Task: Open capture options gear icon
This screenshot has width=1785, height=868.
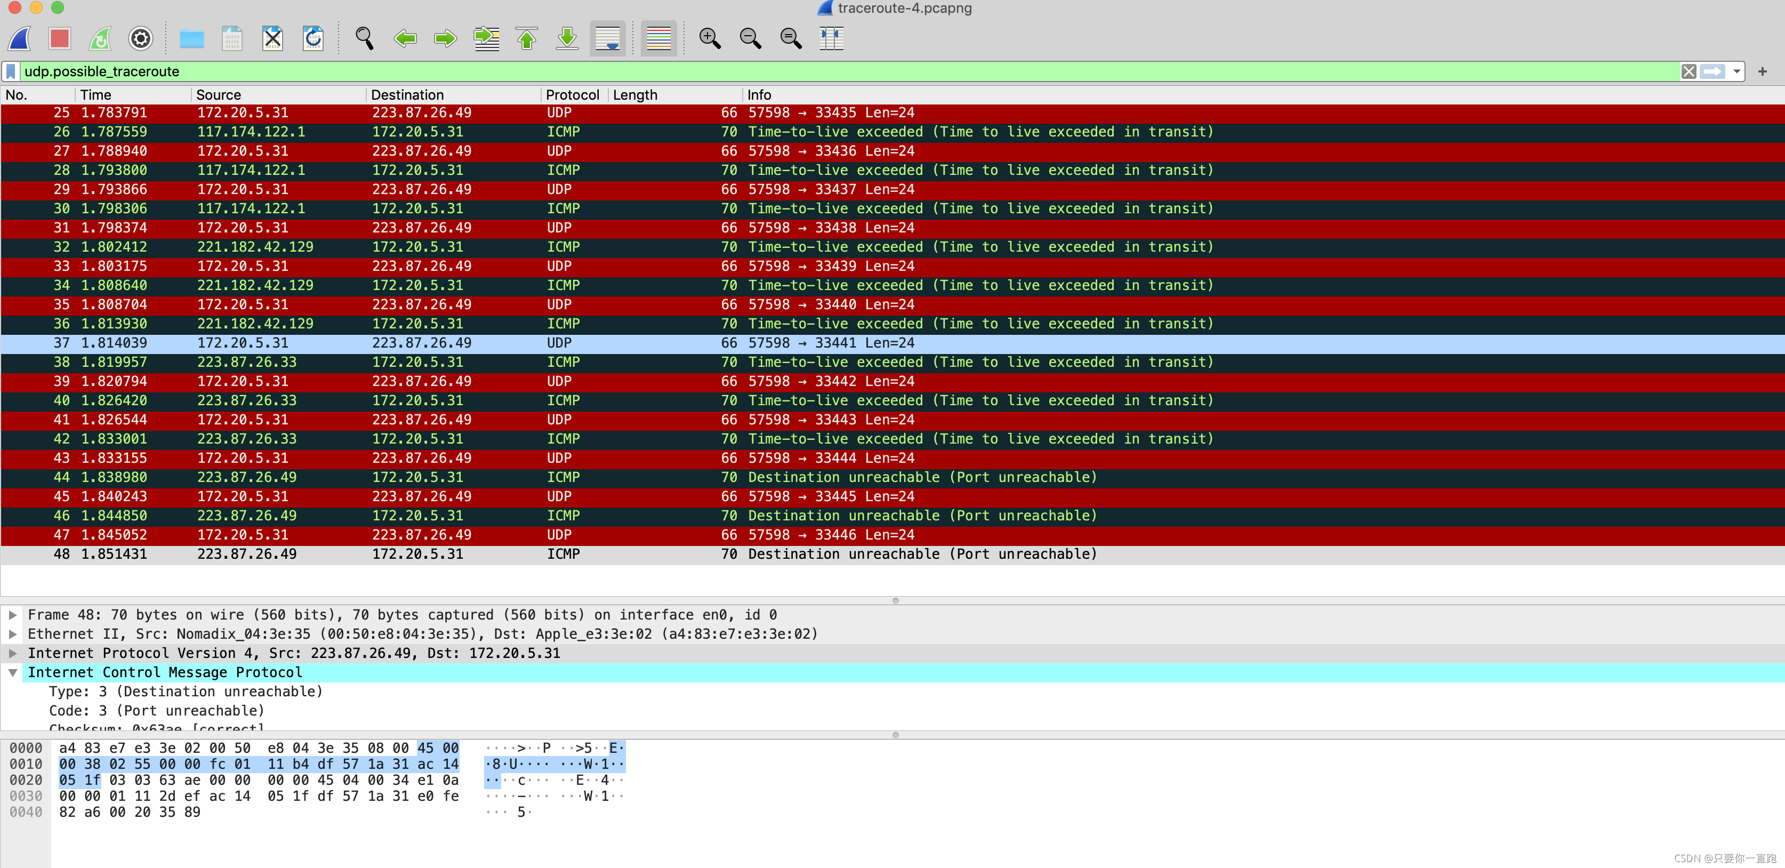Action: (x=141, y=38)
